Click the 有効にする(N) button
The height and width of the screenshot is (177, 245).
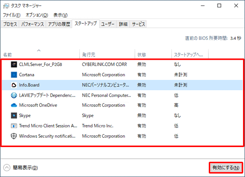pos(226,168)
